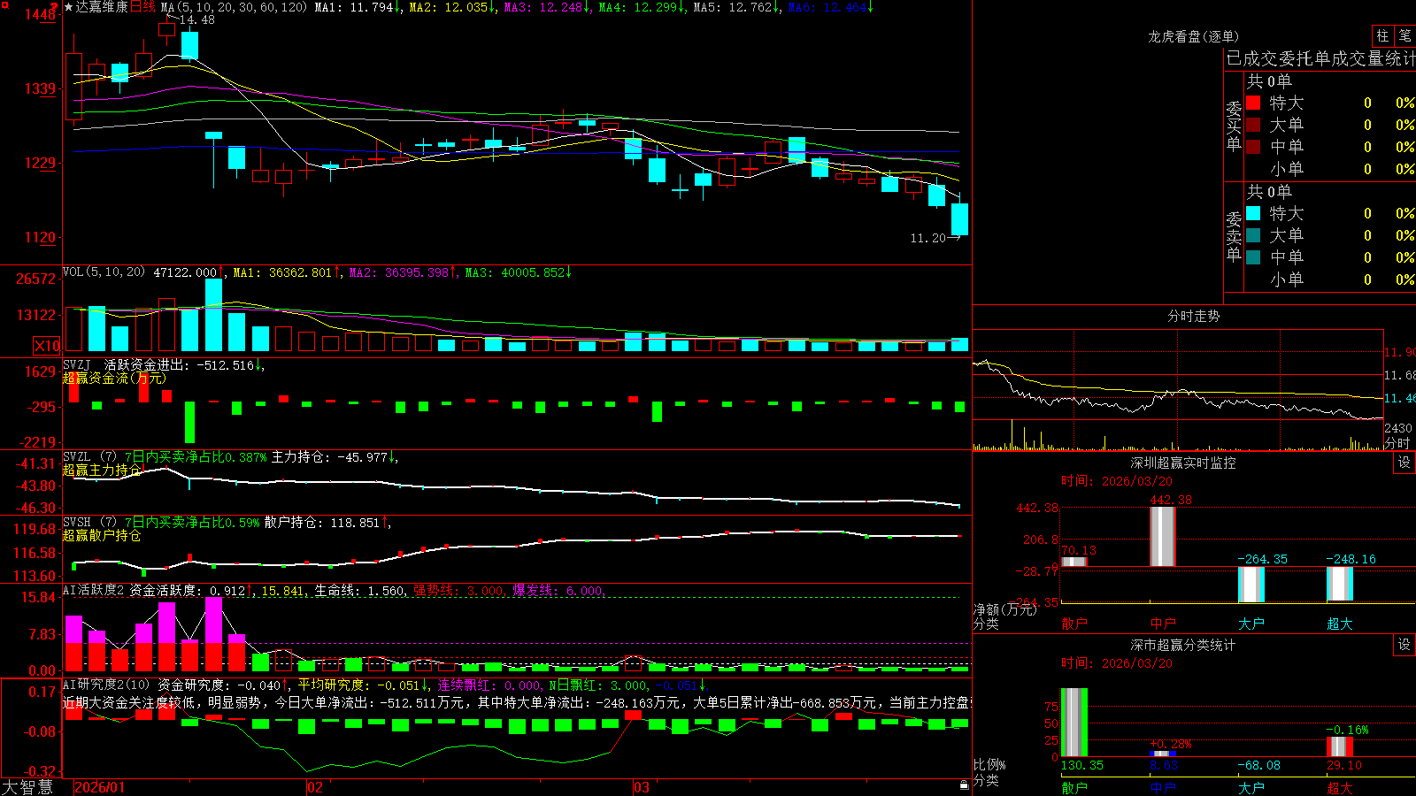Viewport: 1416px width, 796px height.
Task: Click the 已成交委托单成交量统计 heading
Action: 1320,58
